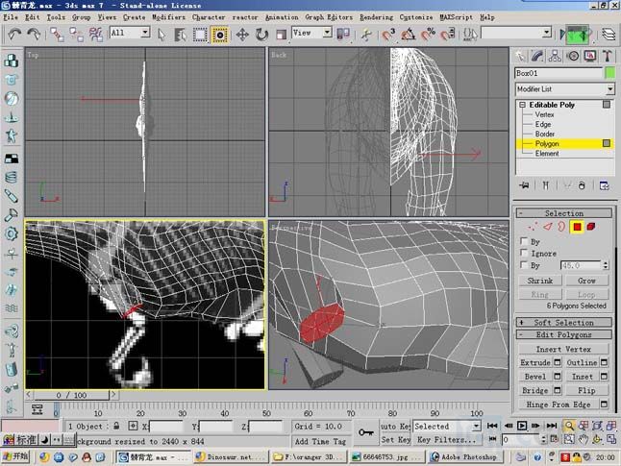Select the Unlink Selection tool
The width and height of the screenshot is (621, 466).
point(77,35)
